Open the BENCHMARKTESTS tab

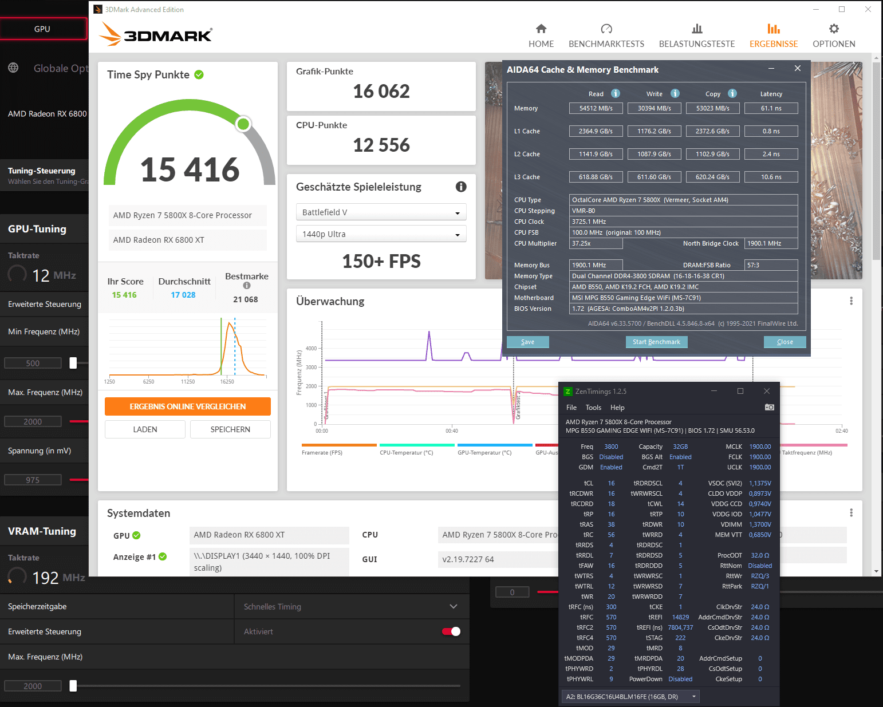[x=606, y=36]
